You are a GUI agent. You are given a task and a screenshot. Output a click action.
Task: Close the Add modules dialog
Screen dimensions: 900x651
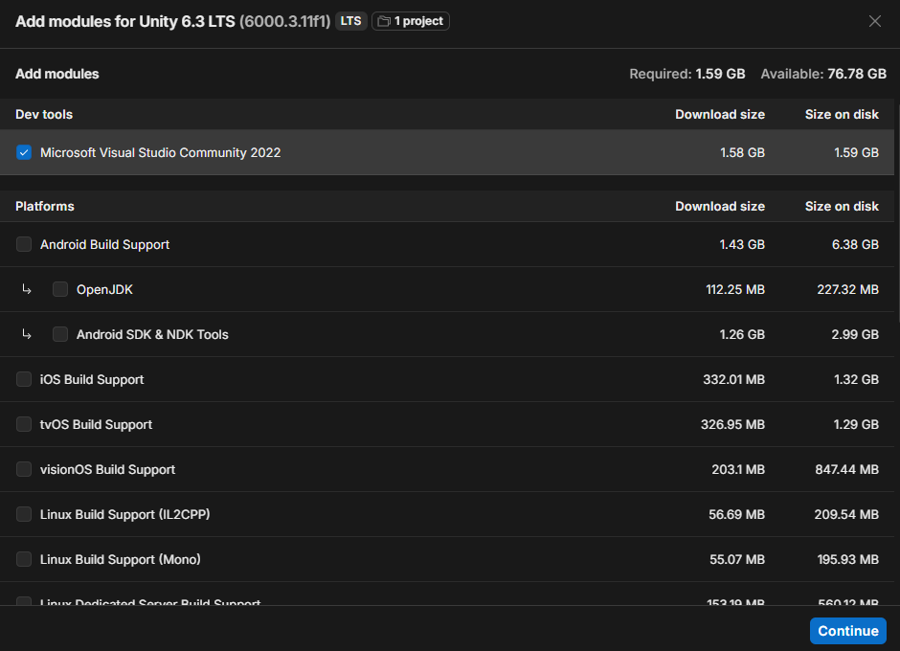(x=874, y=21)
